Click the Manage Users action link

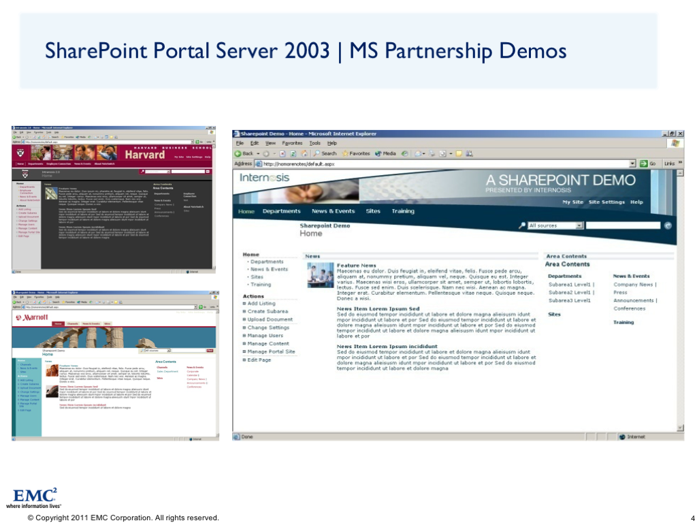coord(265,336)
